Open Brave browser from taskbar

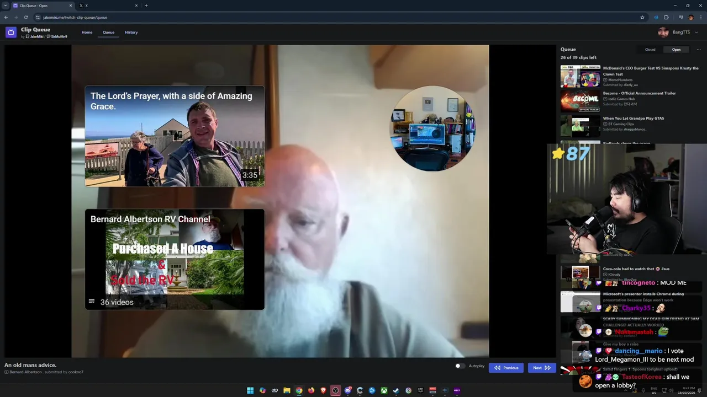pos(323,390)
